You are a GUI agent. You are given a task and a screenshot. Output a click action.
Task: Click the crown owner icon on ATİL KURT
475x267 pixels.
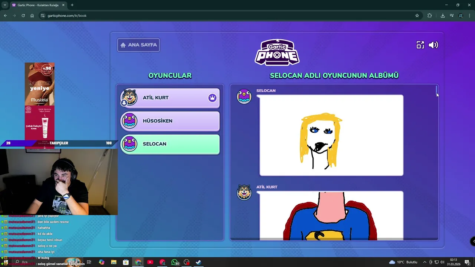(212, 98)
